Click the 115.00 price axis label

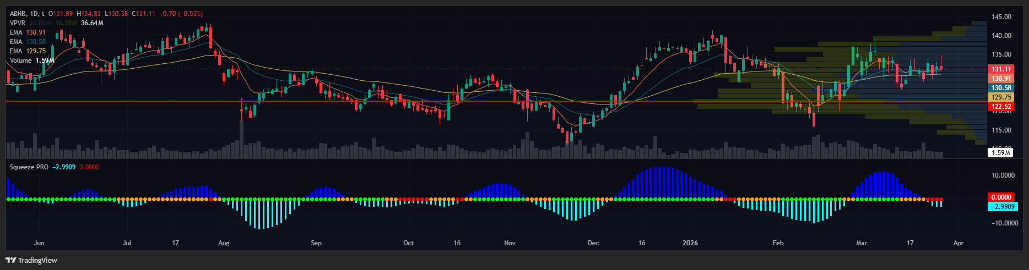click(1001, 130)
